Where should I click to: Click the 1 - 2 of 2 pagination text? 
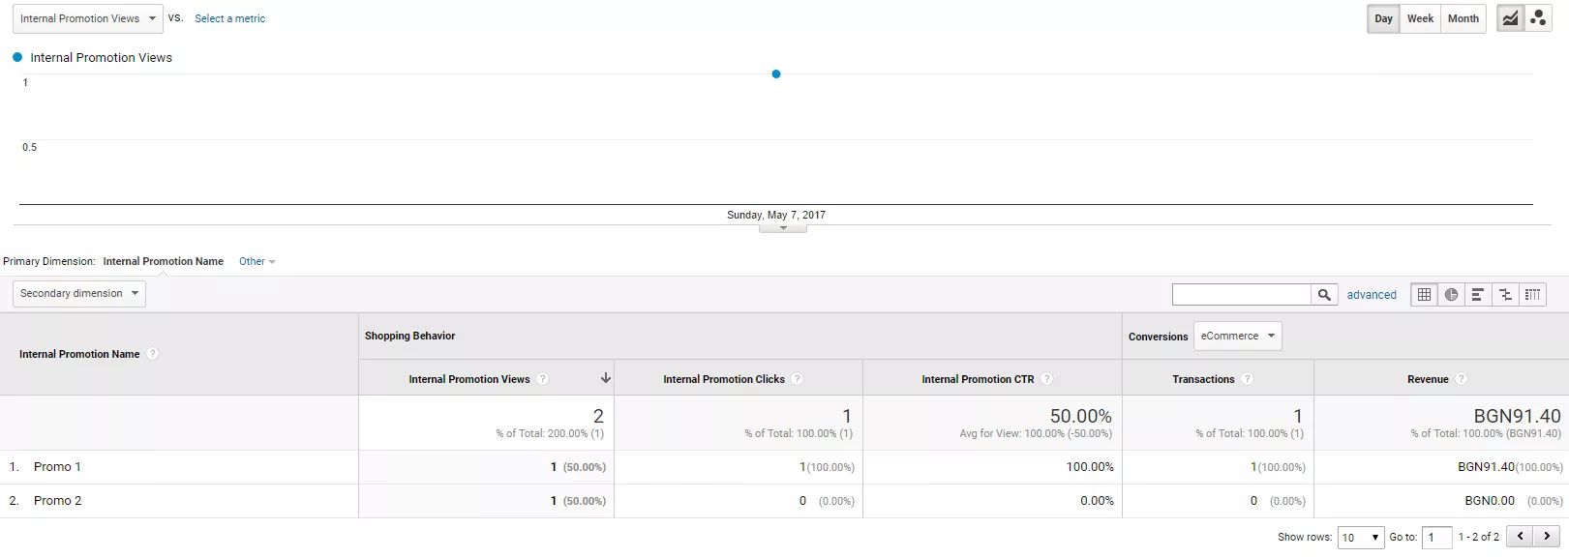click(1479, 537)
